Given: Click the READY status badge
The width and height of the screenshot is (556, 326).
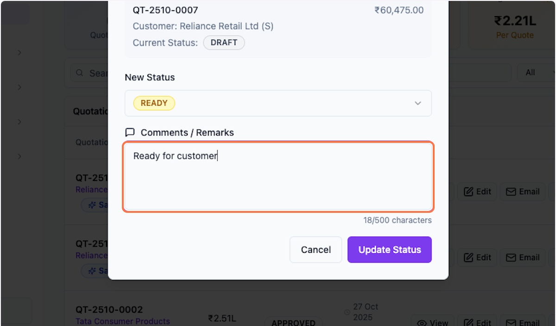Looking at the screenshot, I should point(154,103).
